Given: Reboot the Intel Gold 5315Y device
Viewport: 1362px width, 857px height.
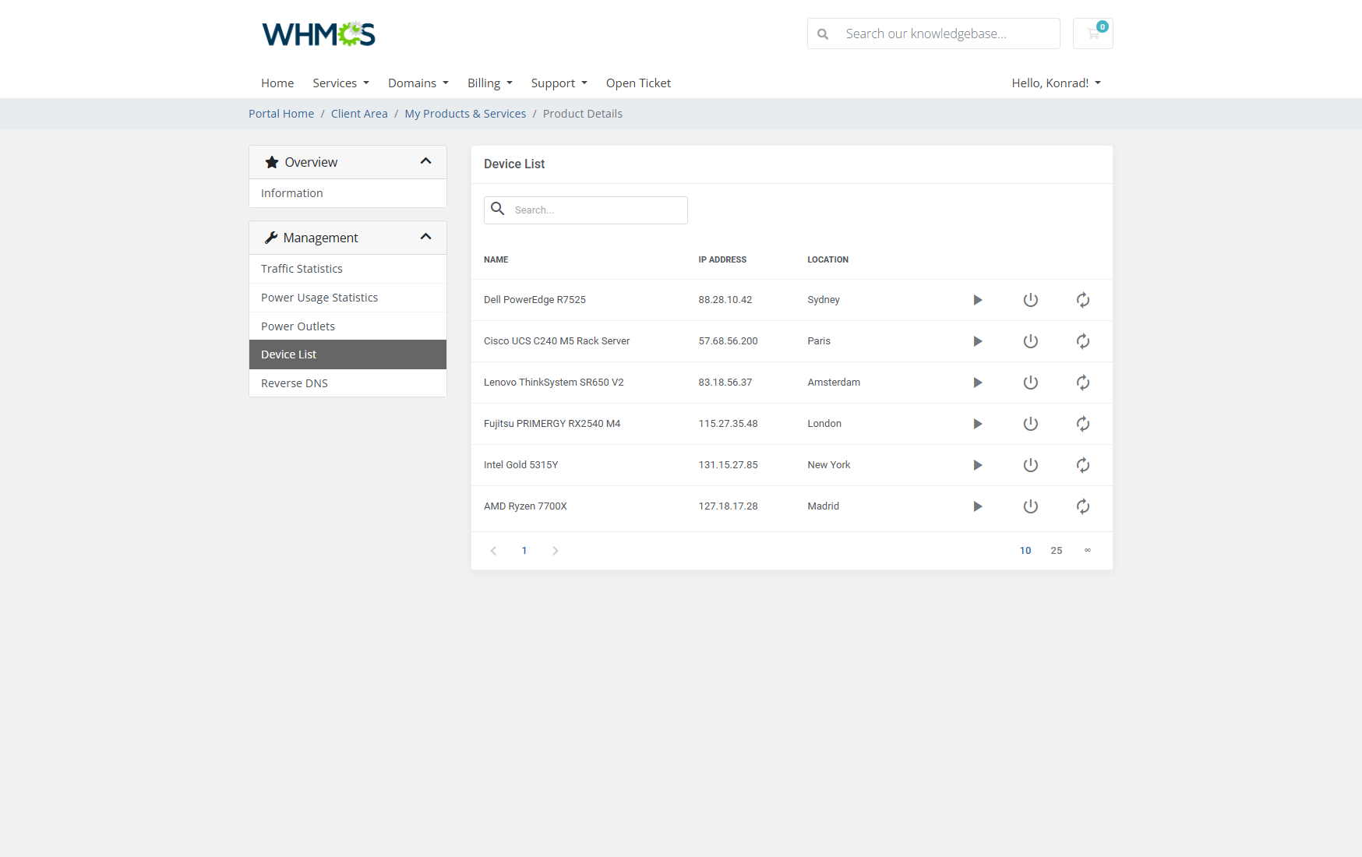Looking at the screenshot, I should 1083,465.
